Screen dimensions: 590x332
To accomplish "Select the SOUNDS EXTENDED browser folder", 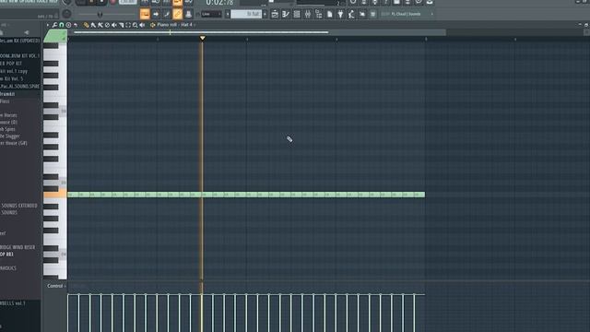I will click(x=18, y=206).
